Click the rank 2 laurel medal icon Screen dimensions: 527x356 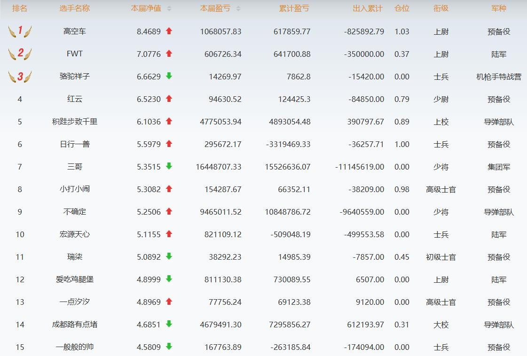pos(20,54)
